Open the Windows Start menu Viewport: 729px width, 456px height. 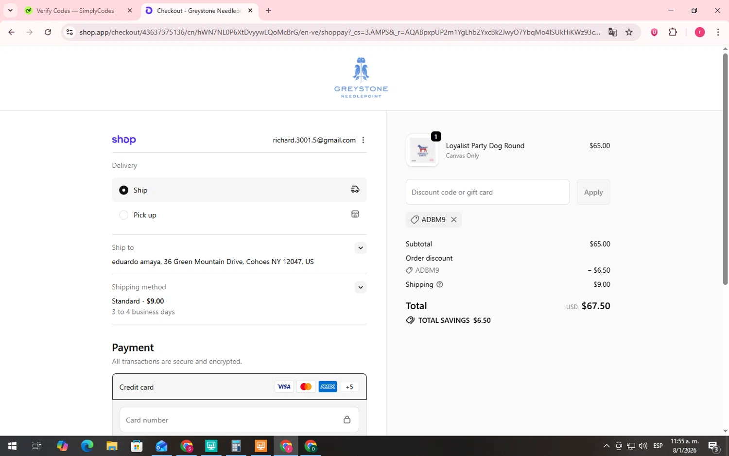12,446
